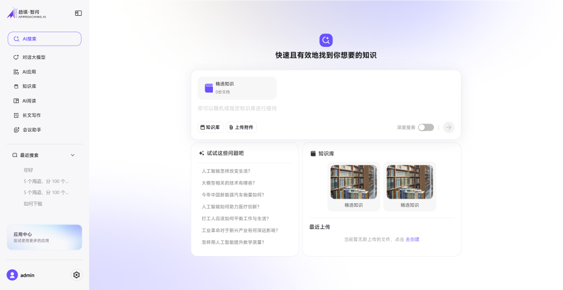This screenshot has width=563, height=290.
Task: Collapse the sidebar using the panel icon
Action: 78,13
